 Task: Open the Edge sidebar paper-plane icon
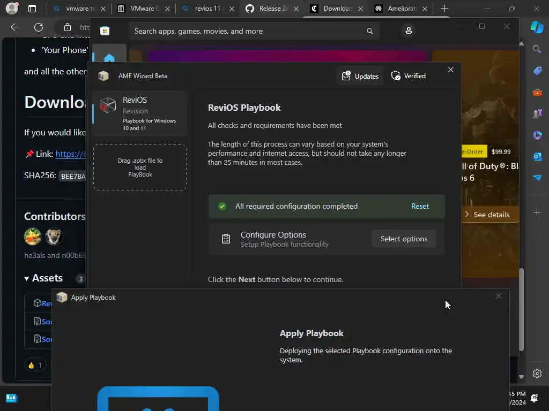pos(537,178)
